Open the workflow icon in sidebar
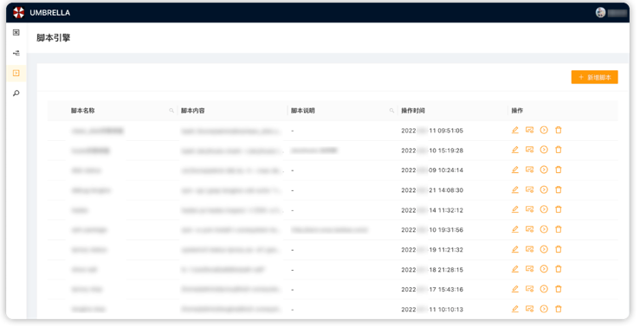Screen dimensions: 640x327 (16, 53)
